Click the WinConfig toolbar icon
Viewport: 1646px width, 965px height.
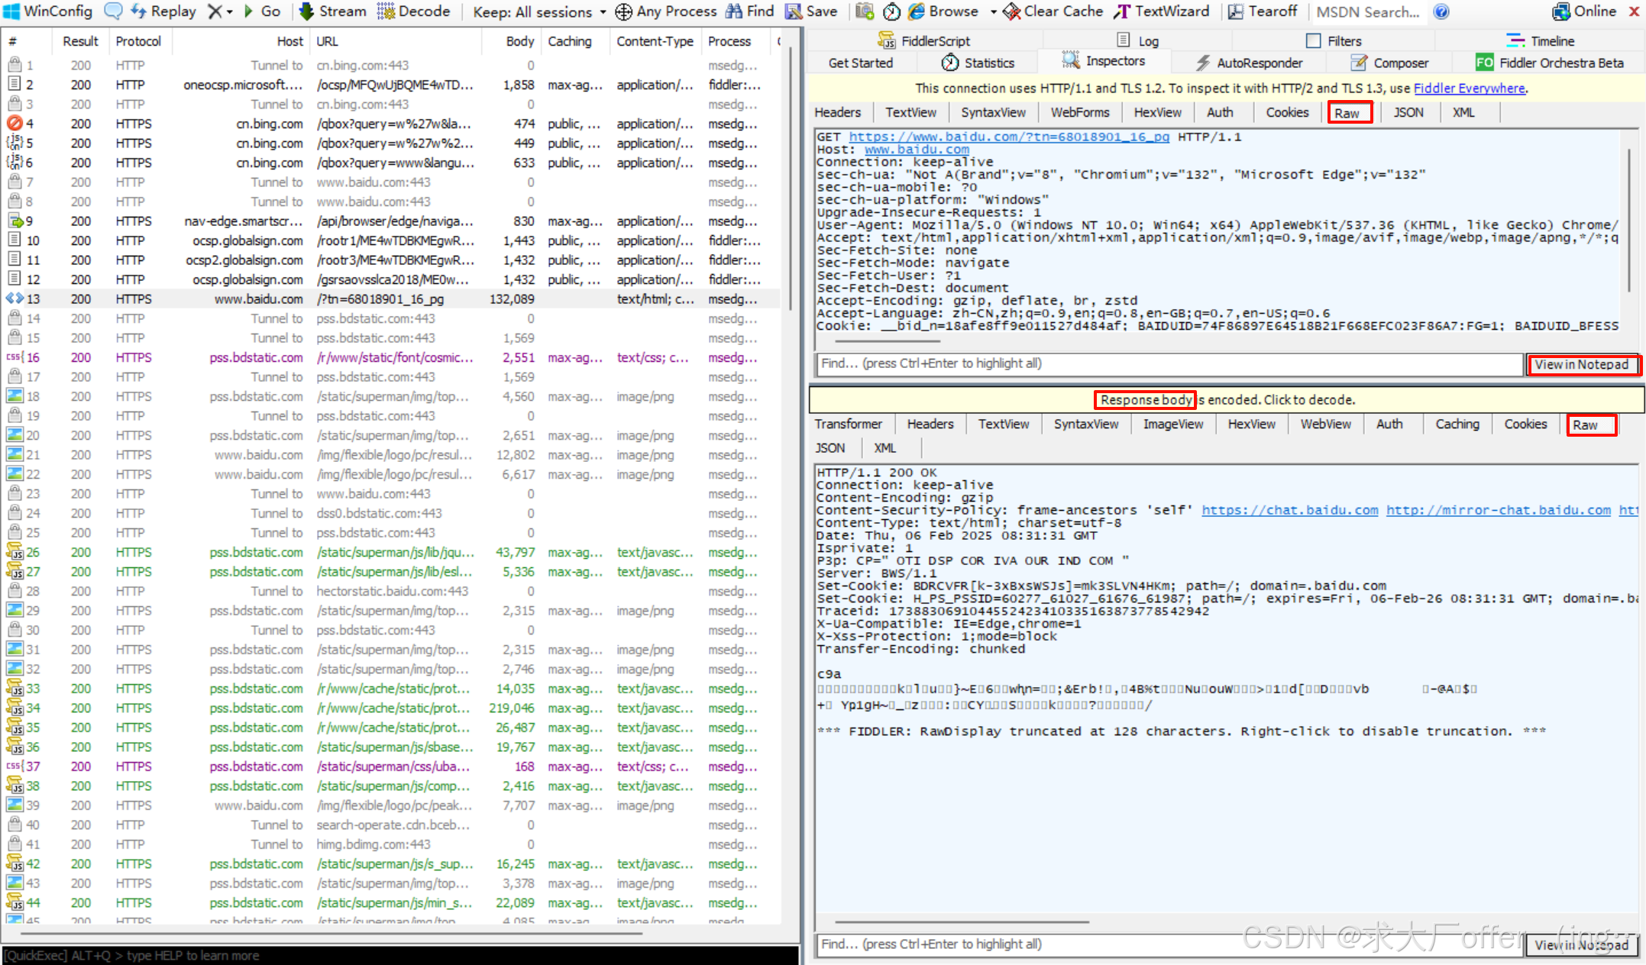(x=11, y=11)
